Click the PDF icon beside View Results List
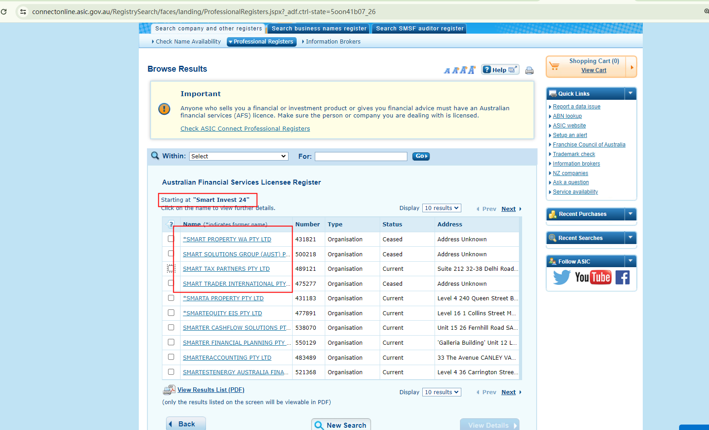The height and width of the screenshot is (430, 709). click(x=169, y=390)
